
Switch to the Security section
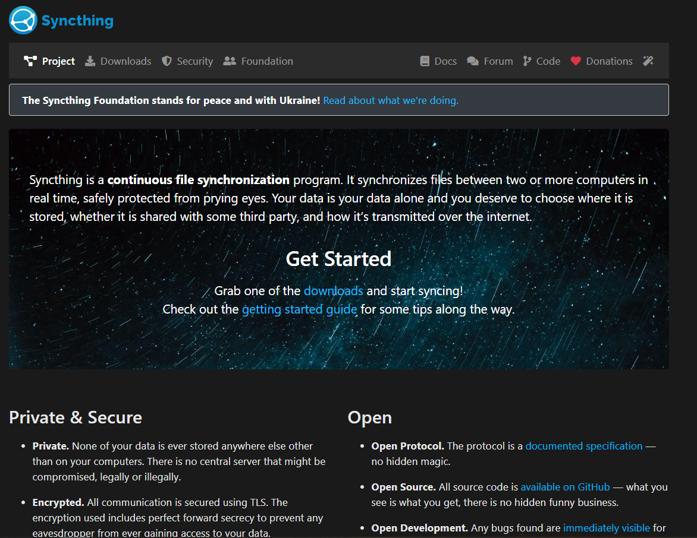196,61
